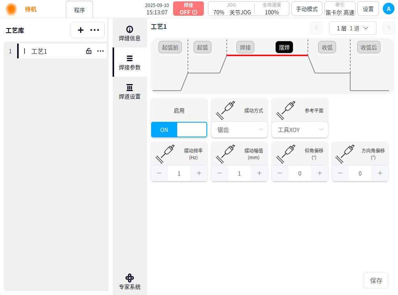
Task: Click the user avatar A icon
Action: coord(388,9)
